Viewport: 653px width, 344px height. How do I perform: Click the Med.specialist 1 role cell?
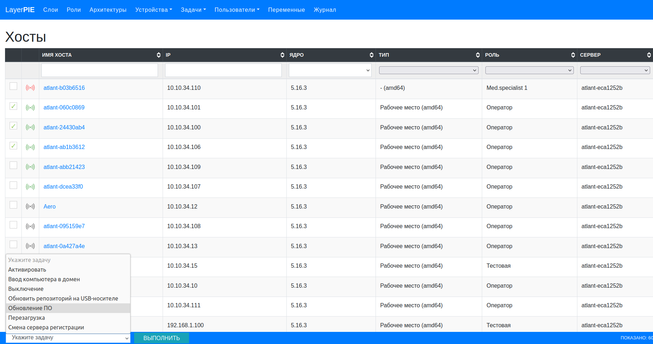[x=507, y=88]
